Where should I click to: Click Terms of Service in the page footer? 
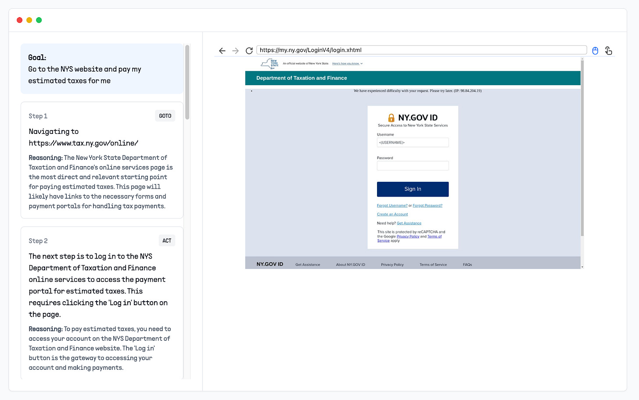(433, 264)
